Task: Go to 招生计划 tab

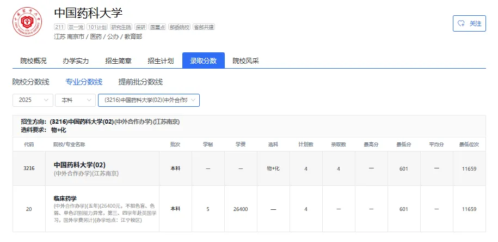Action: 161,60
